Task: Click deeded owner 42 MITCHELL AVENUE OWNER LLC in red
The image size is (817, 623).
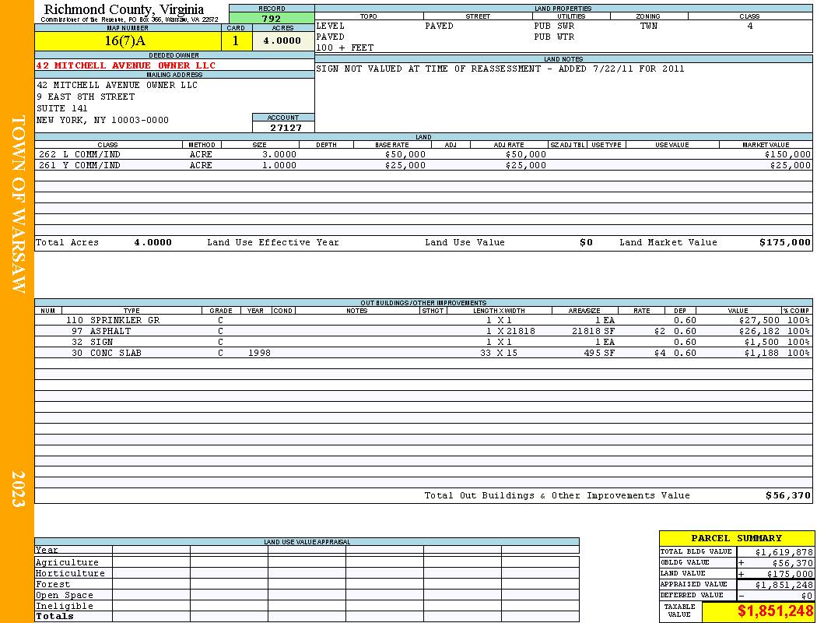Action: pyautogui.click(x=125, y=65)
